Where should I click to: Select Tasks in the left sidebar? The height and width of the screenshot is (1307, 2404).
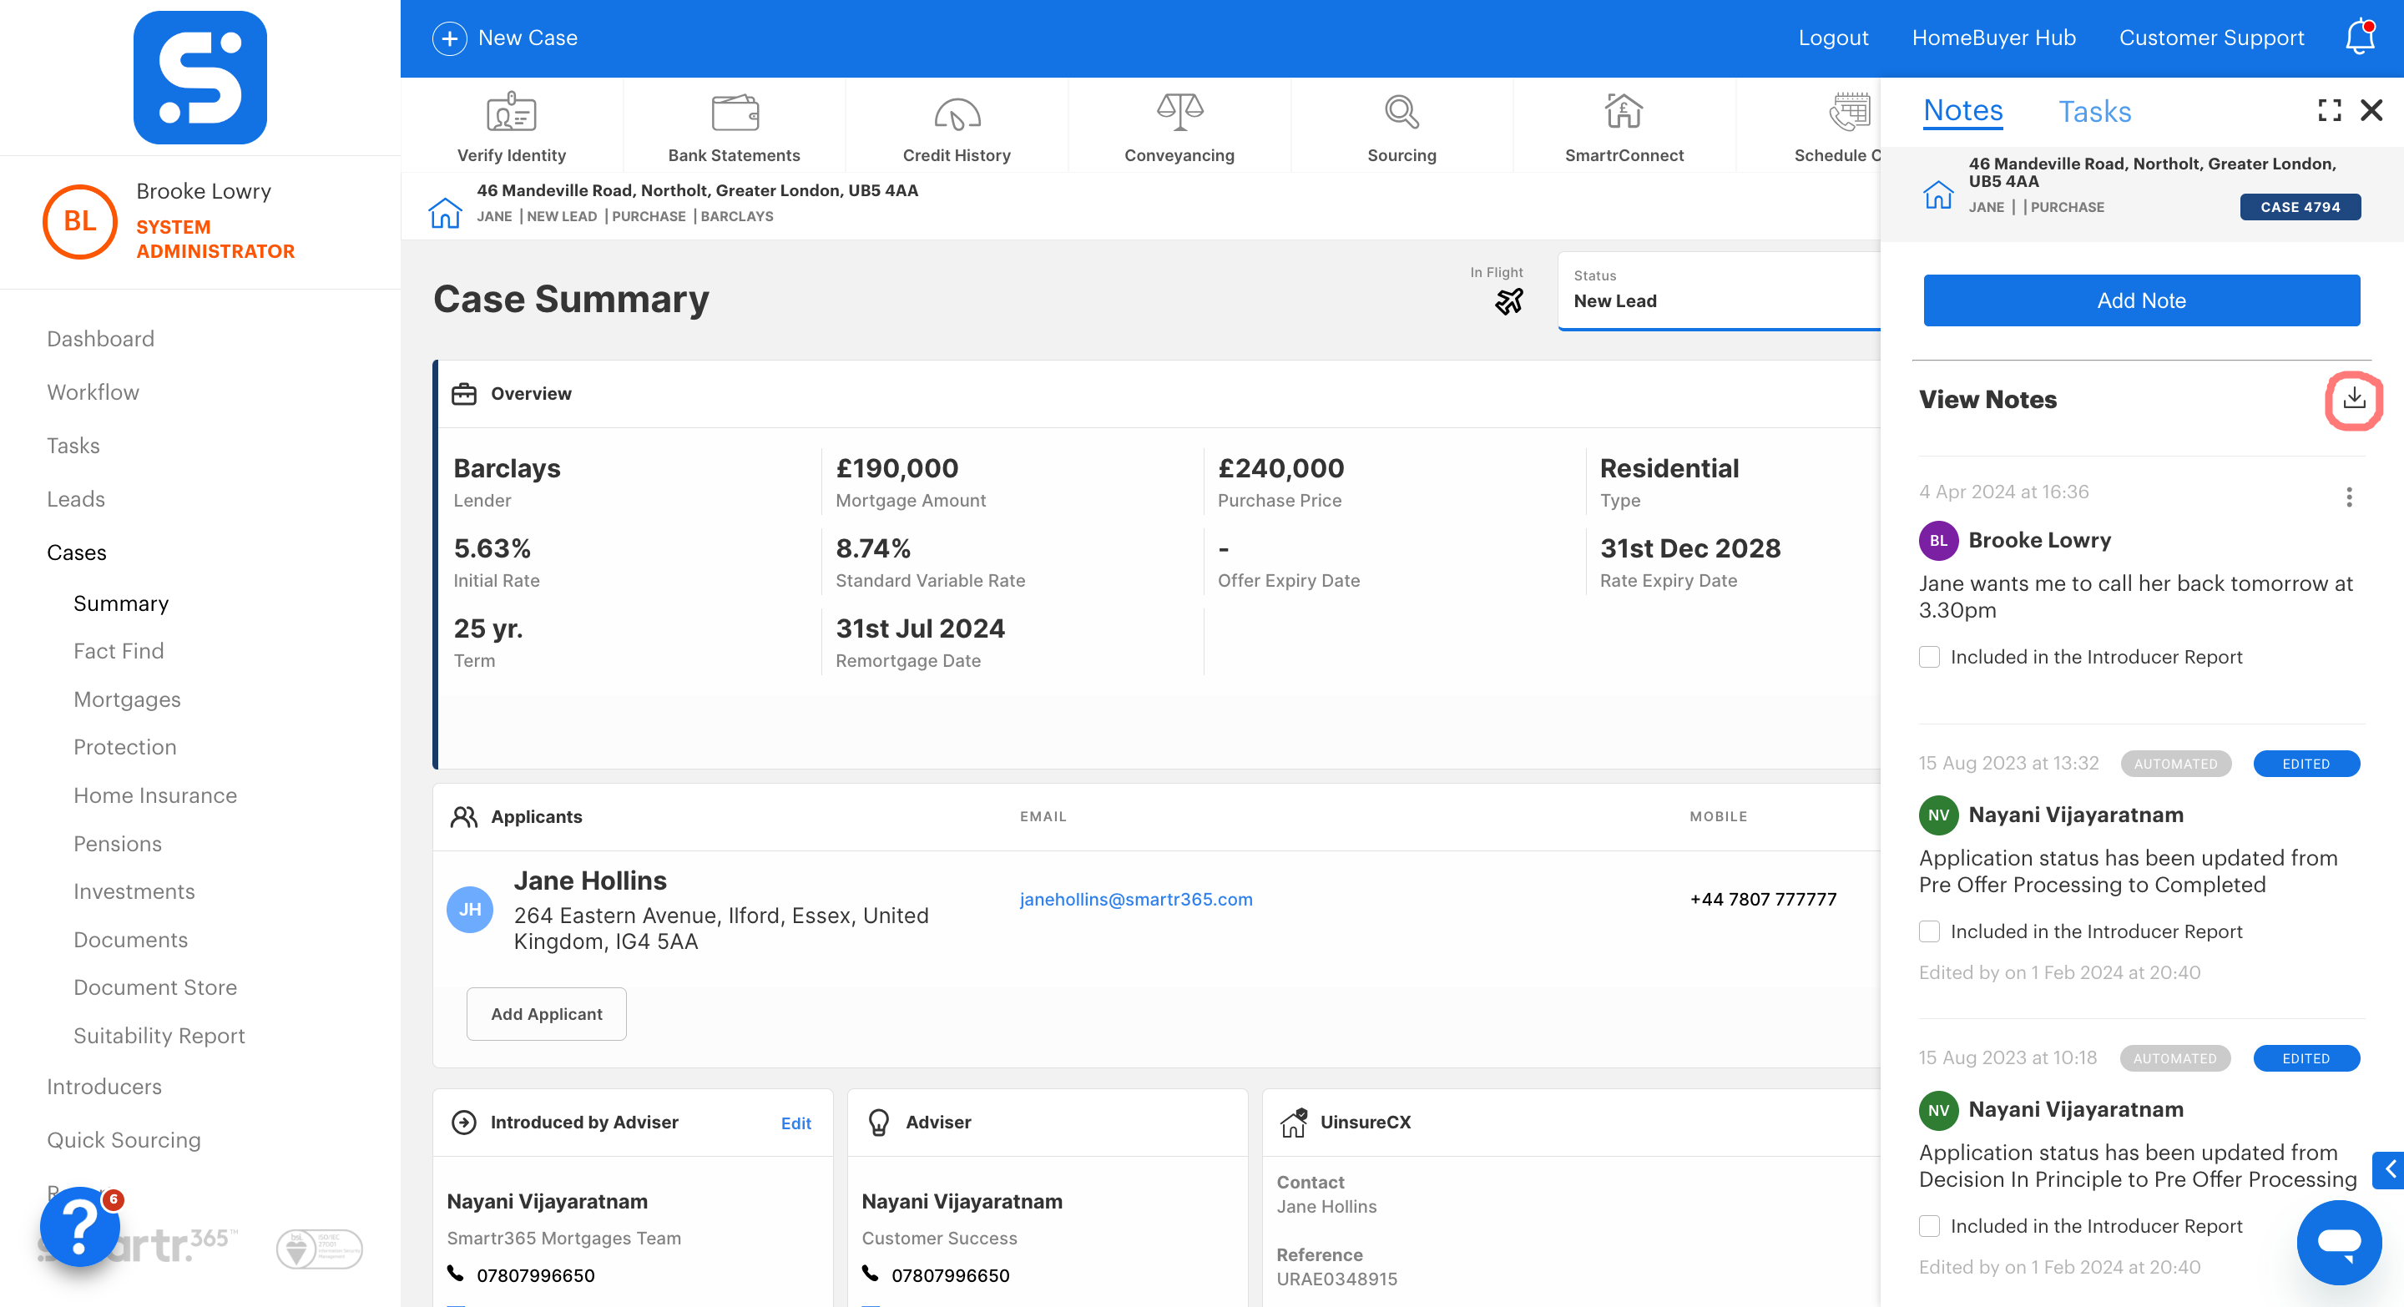click(73, 446)
